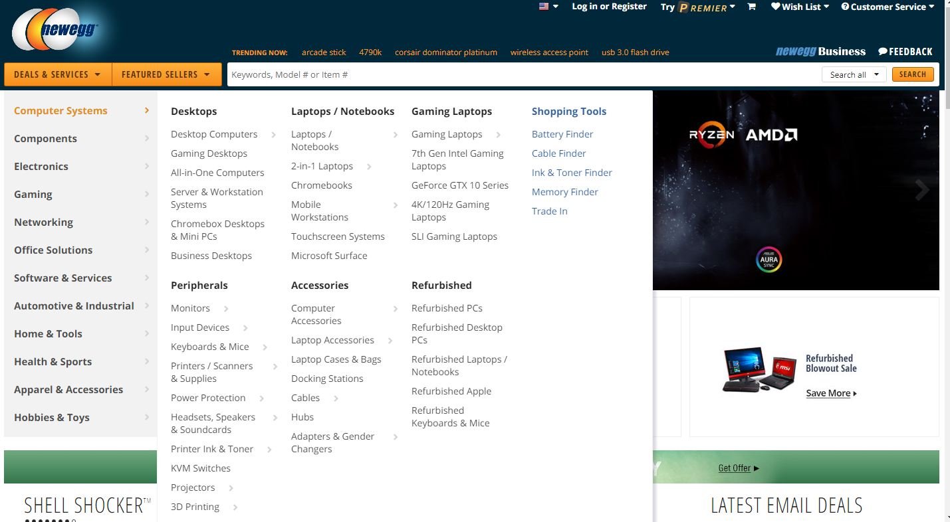
Task: Click trending usb 3.0 flash drive
Action: click(x=635, y=52)
